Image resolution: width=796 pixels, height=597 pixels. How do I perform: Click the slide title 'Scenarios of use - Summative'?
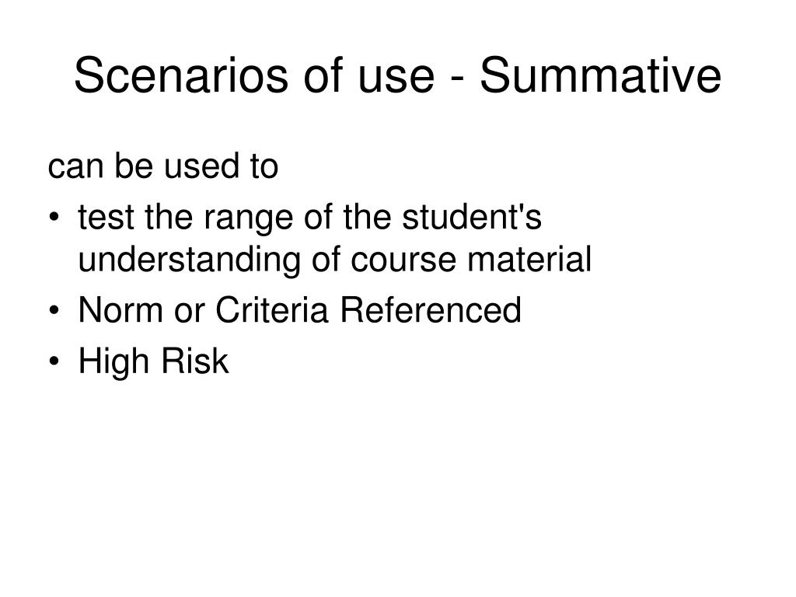397,75
